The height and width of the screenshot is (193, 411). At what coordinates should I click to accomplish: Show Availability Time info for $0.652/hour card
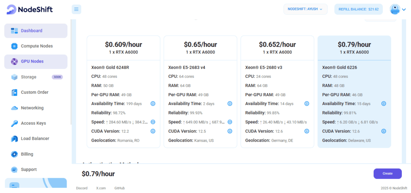[307, 104]
